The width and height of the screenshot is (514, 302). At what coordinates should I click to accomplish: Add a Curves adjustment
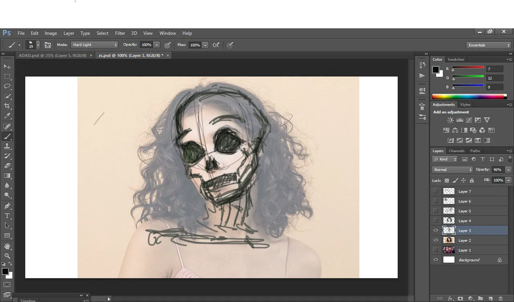coord(469,120)
